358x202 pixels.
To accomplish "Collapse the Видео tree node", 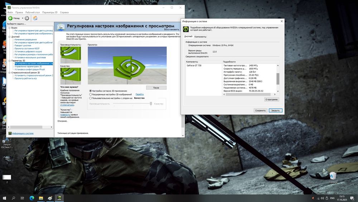I will coord(10,28).
